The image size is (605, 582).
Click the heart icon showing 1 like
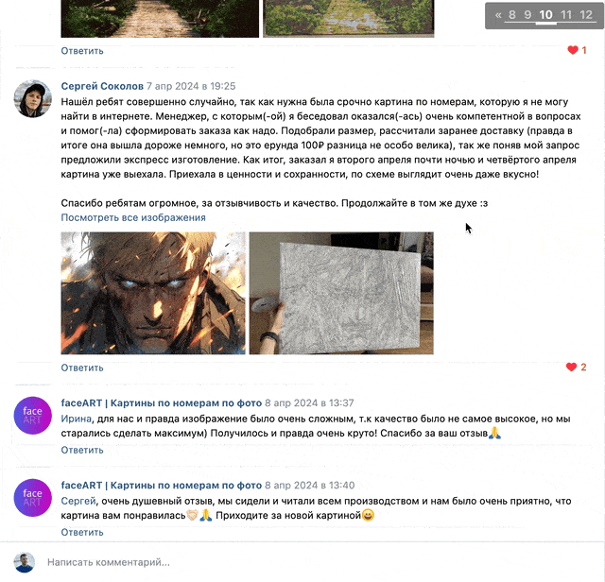tap(573, 50)
